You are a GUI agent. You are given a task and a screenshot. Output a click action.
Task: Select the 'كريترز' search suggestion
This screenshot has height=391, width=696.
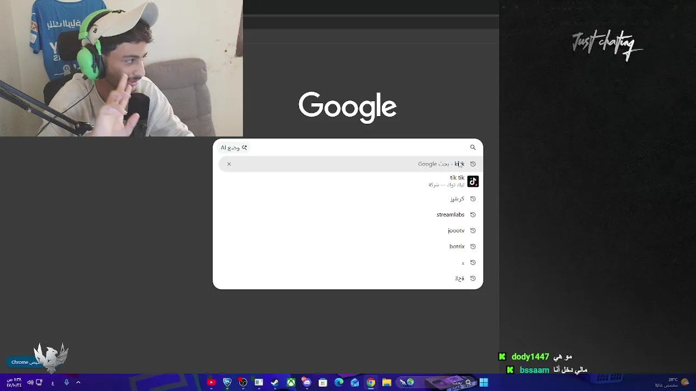(x=348, y=199)
